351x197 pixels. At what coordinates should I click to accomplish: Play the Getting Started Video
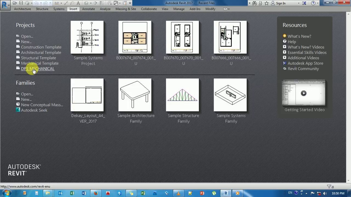point(304,93)
